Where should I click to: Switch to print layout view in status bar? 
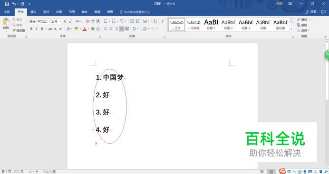271,172
